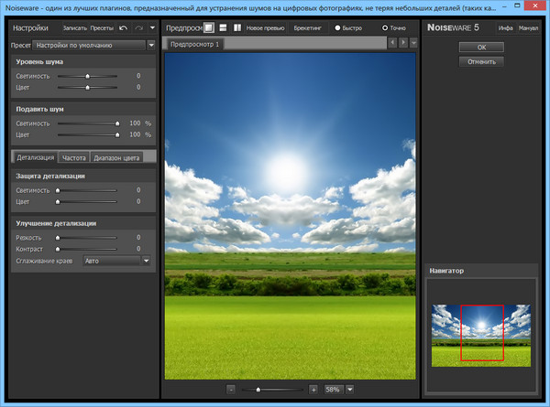Switch to the Частота tab
This screenshot has width=550, height=407.
pos(73,157)
